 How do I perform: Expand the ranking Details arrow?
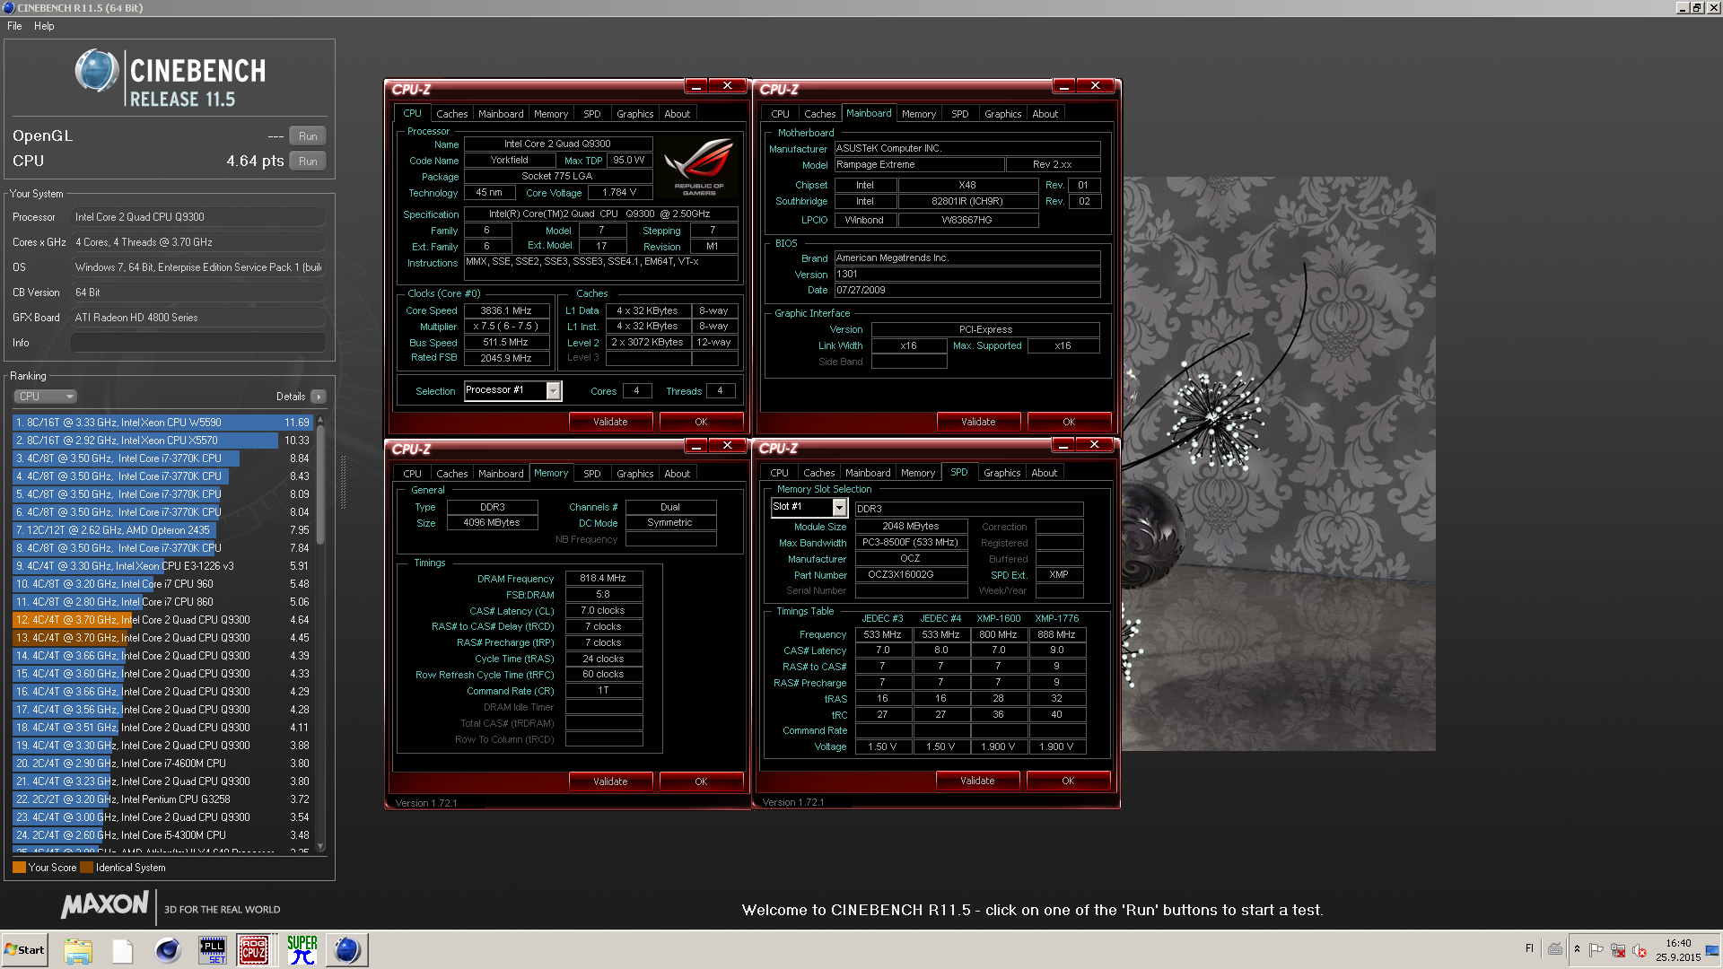pos(319,397)
